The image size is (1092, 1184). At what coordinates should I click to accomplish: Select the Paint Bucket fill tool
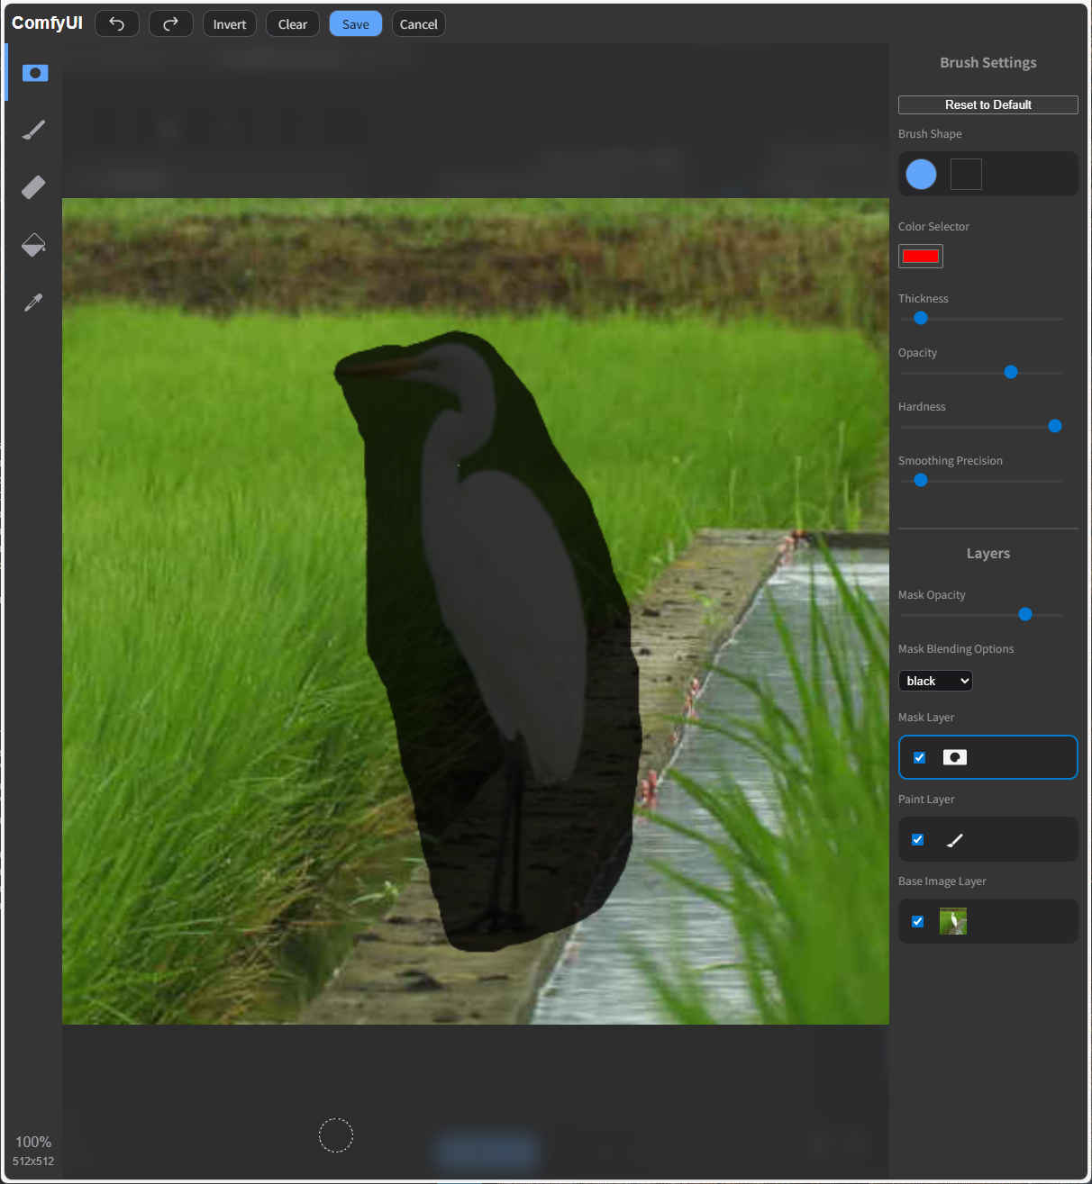(34, 245)
